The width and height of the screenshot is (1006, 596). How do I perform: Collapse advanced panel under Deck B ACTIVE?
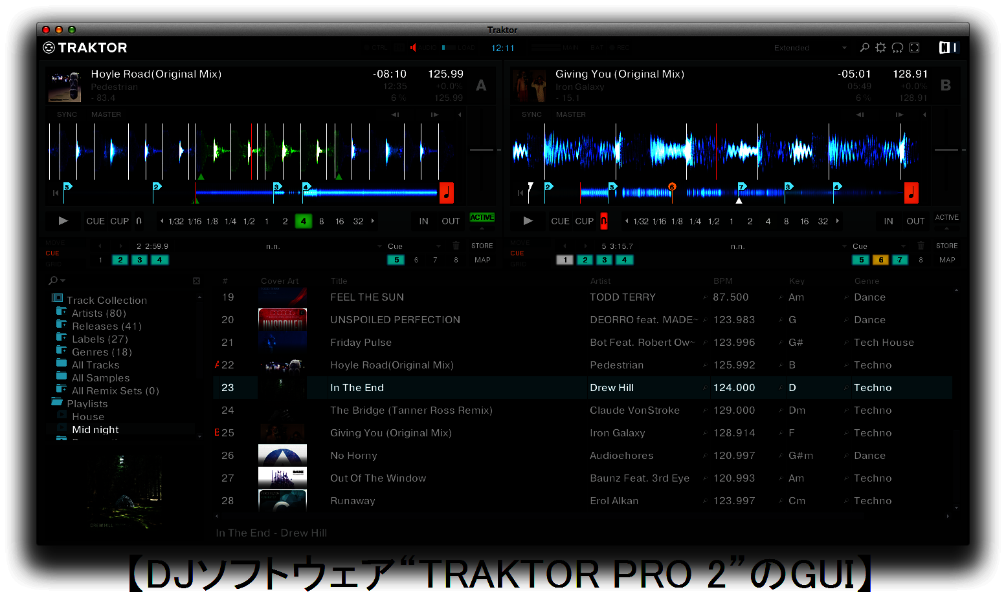pyautogui.click(x=946, y=228)
